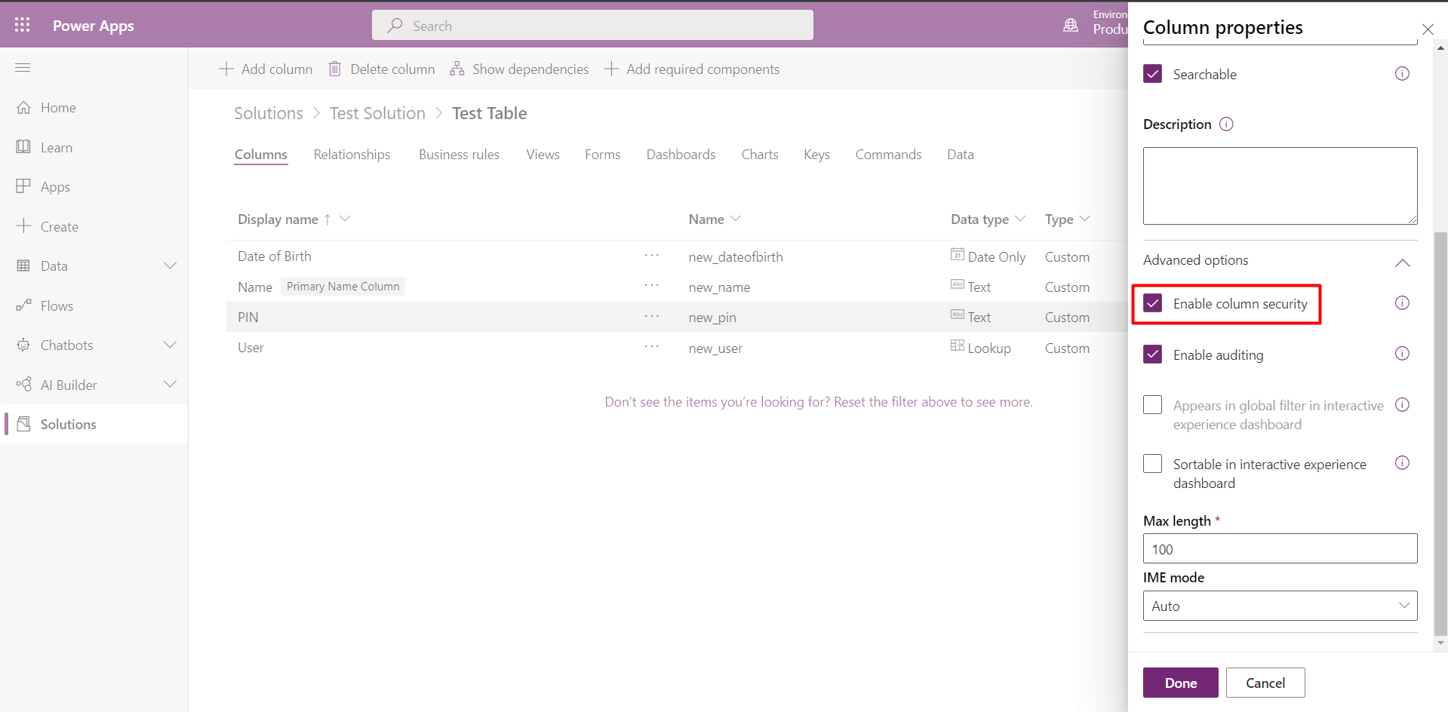
Task: Click the Delete column trash icon
Action: pyautogui.click(x=335, y=69)
